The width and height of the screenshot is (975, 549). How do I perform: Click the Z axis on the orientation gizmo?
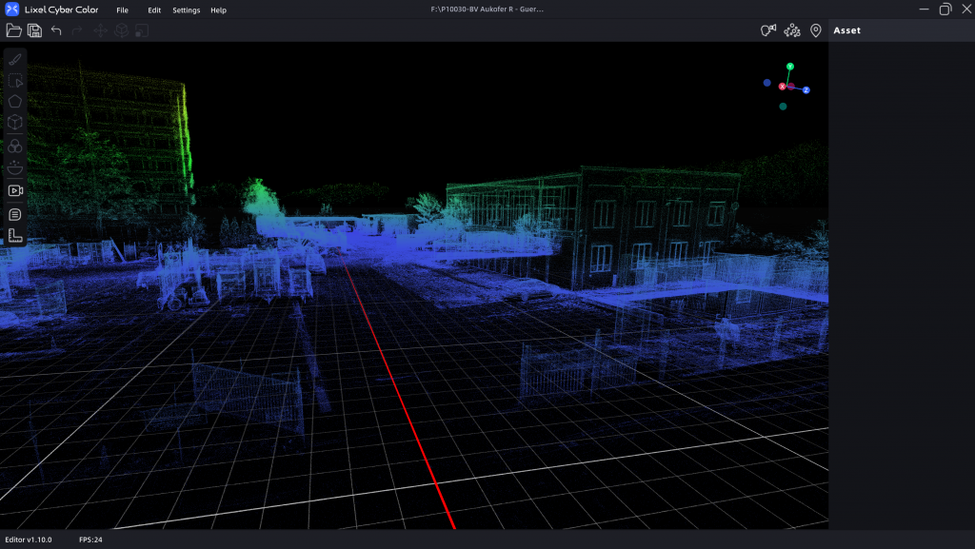[808, 89]
